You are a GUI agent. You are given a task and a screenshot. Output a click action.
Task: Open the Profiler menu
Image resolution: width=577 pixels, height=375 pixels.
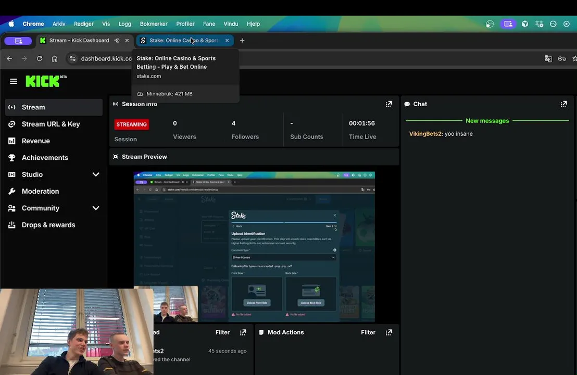(x=185, y=24)
